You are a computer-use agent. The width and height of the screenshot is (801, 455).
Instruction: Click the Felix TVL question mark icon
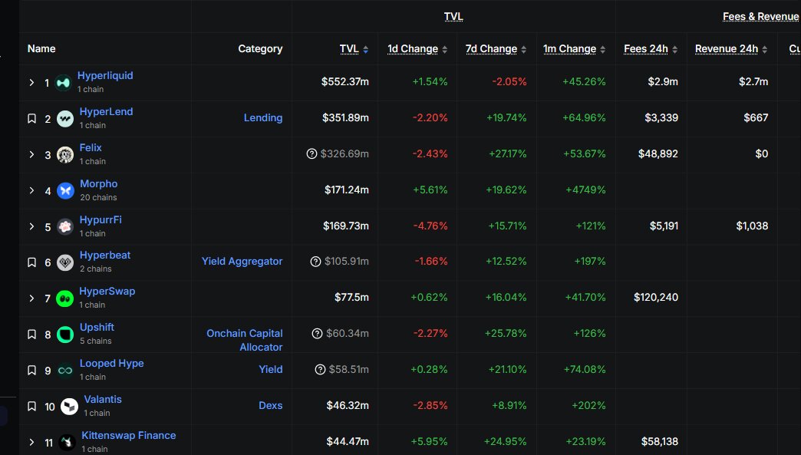click(x=311, y=153)
